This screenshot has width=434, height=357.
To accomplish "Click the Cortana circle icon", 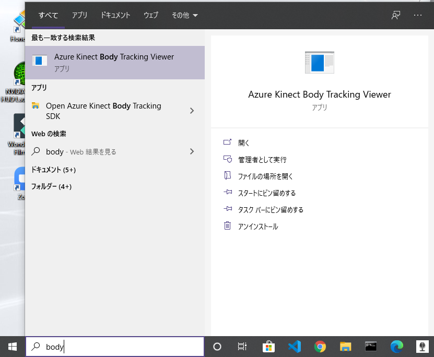I will tap(217, 347).
